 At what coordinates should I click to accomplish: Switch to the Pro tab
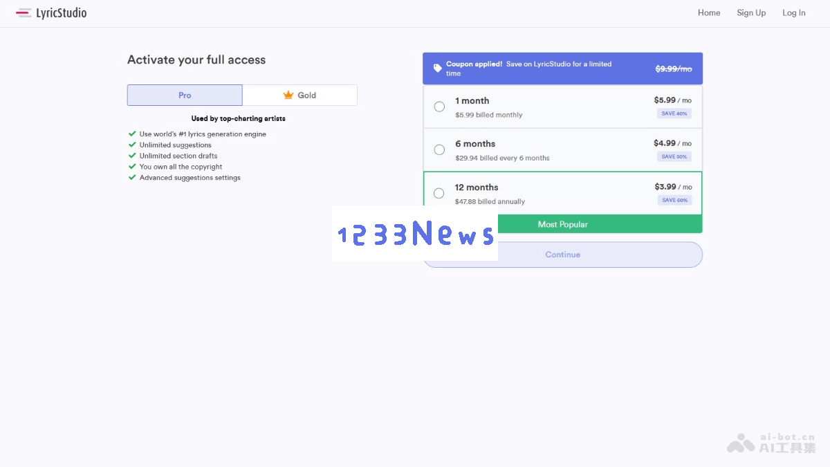pyautogui.click(x=185, y=95)
